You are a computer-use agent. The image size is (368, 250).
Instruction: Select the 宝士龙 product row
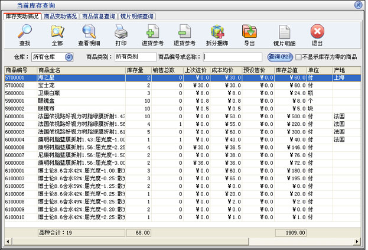[x=47, y=85]
